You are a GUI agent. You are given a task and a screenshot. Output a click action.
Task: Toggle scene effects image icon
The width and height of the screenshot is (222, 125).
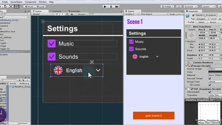[x=72, y=14]
